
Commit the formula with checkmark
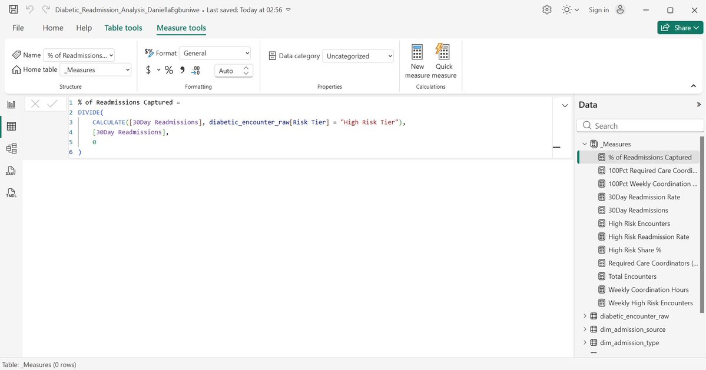(52, 104)
